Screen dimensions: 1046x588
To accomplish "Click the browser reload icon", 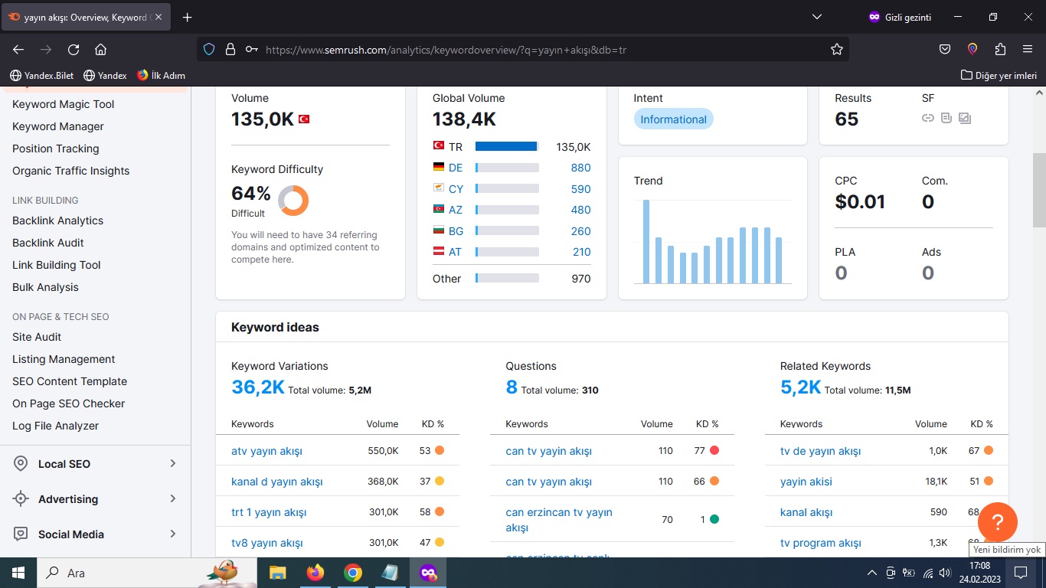I will click(74, 49).
